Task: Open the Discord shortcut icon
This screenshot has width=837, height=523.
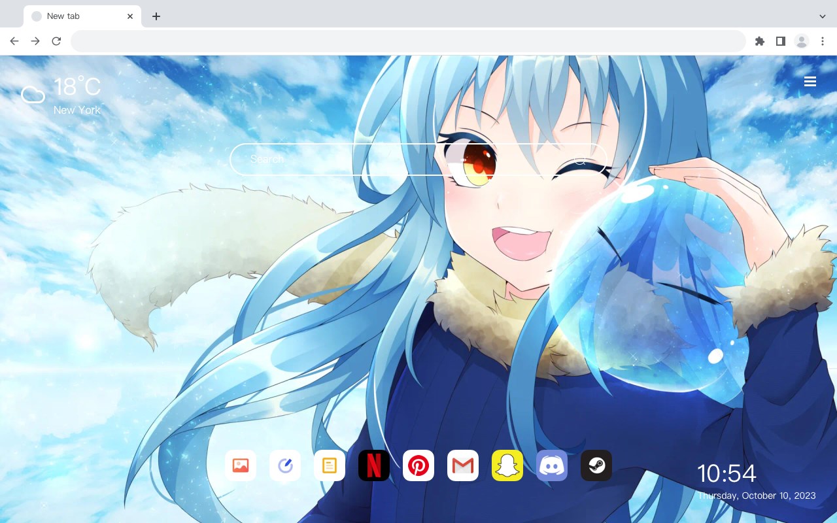Action: coord(552,465)
